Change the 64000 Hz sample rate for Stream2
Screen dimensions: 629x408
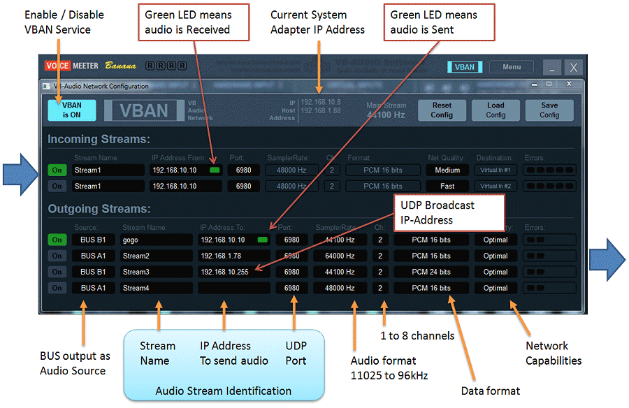340,255
